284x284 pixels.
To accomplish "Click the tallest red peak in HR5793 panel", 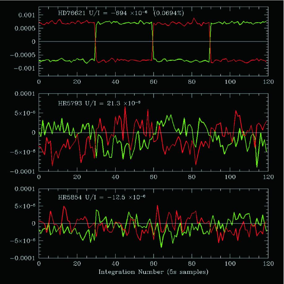I will [125, 107].
